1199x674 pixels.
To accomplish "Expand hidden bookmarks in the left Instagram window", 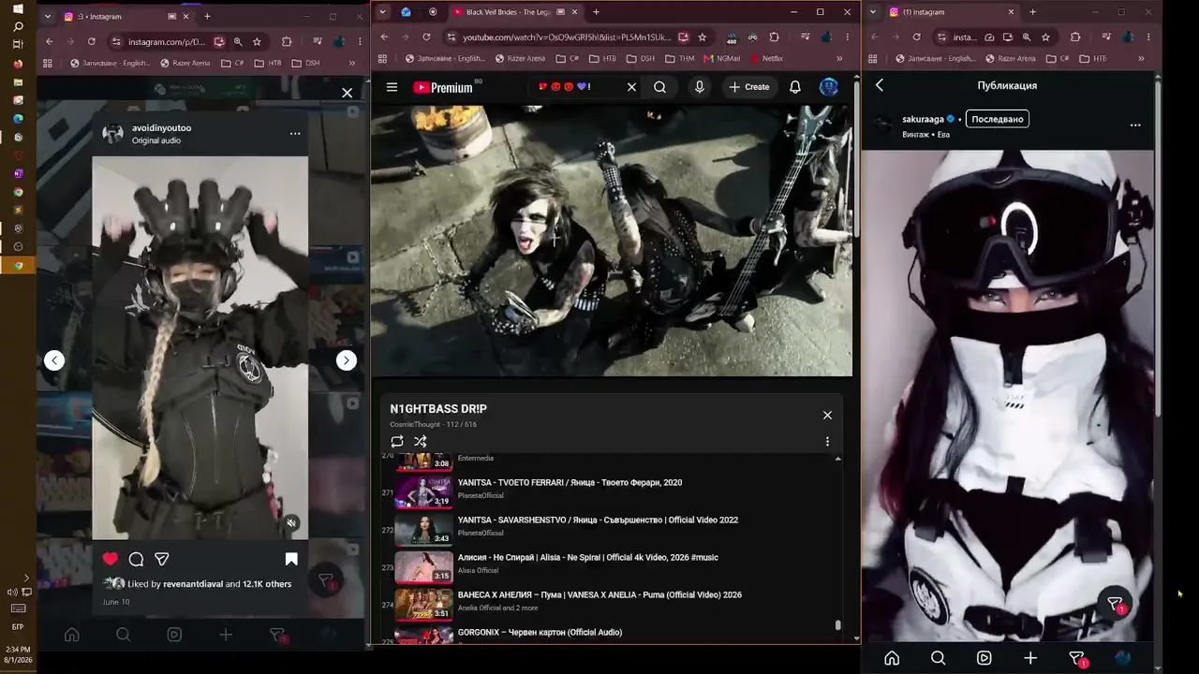I will 352,63.
